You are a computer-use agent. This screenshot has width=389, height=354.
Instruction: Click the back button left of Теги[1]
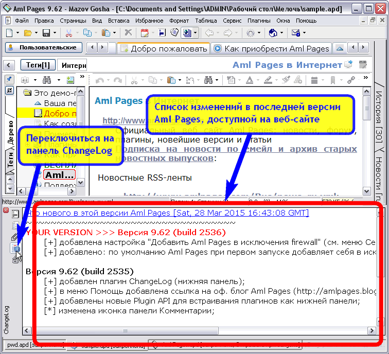(x=9, y=65)
